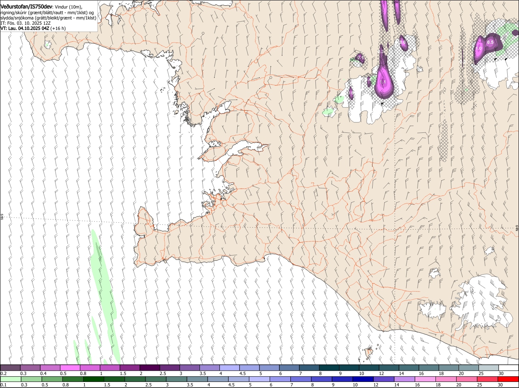Pick the 6 swatch in the snow scale
Image resolution: width=519 pixels, height=388 pixels.
pyautogui.click(x=289, y=368)
